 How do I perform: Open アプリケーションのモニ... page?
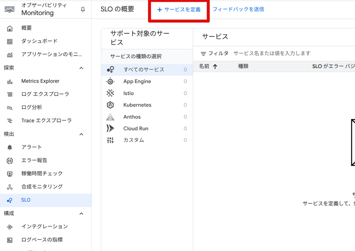point(46,54)
